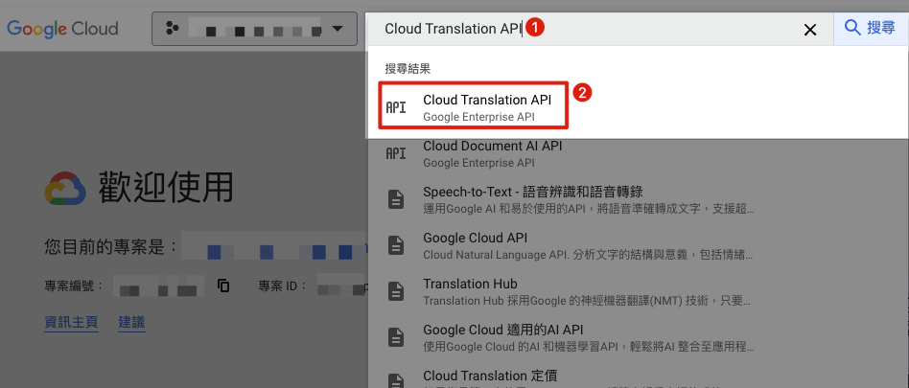Screen dimensions: 909x388
Task: Click the Google Enterprise API subtitle under Cloud Translation API
Action: pyautogui.click(x=478, y=117)
